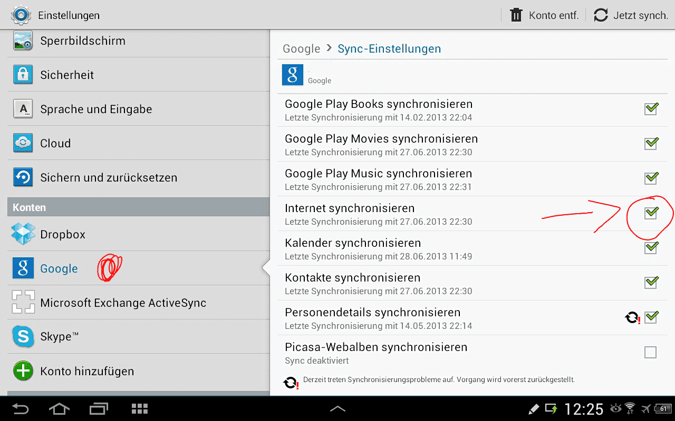Viewport: 675px width, 421px height.
Task: Open Sprache und Eingabe settings
Action: coord(139,109)
